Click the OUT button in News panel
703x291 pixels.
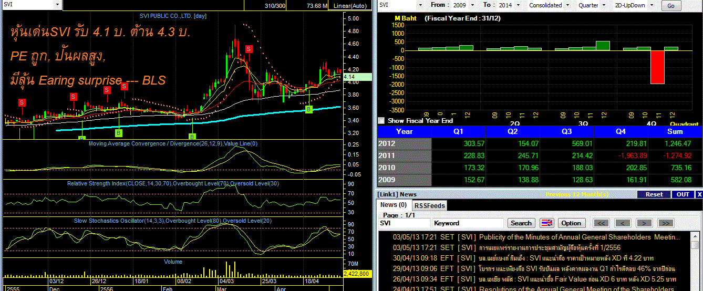click(683, 194)
